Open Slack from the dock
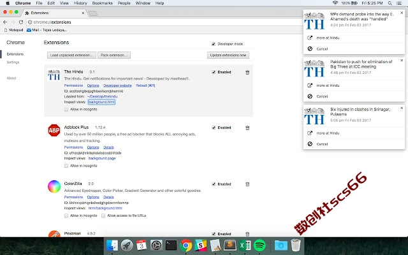 [200, 245]
